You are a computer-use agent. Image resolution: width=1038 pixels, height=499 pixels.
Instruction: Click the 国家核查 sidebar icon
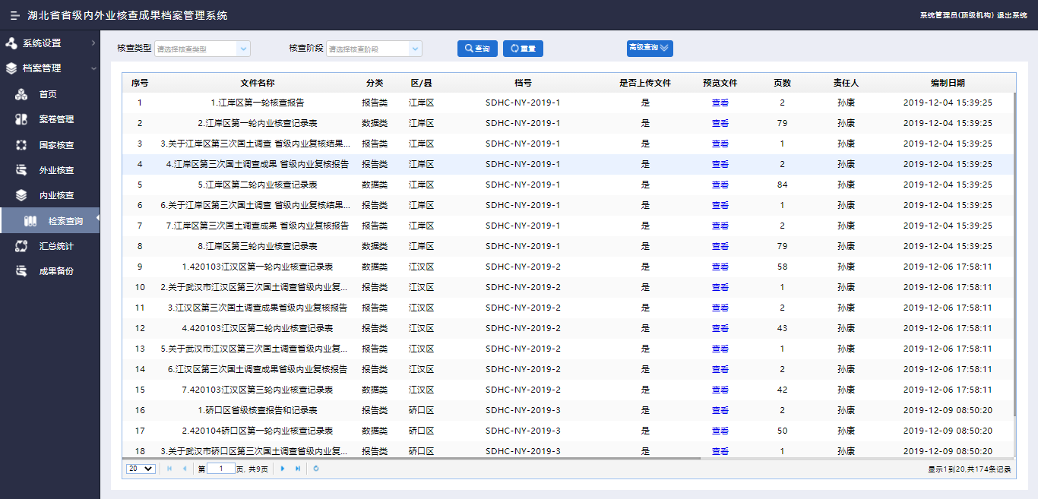(x=21, y=145)
